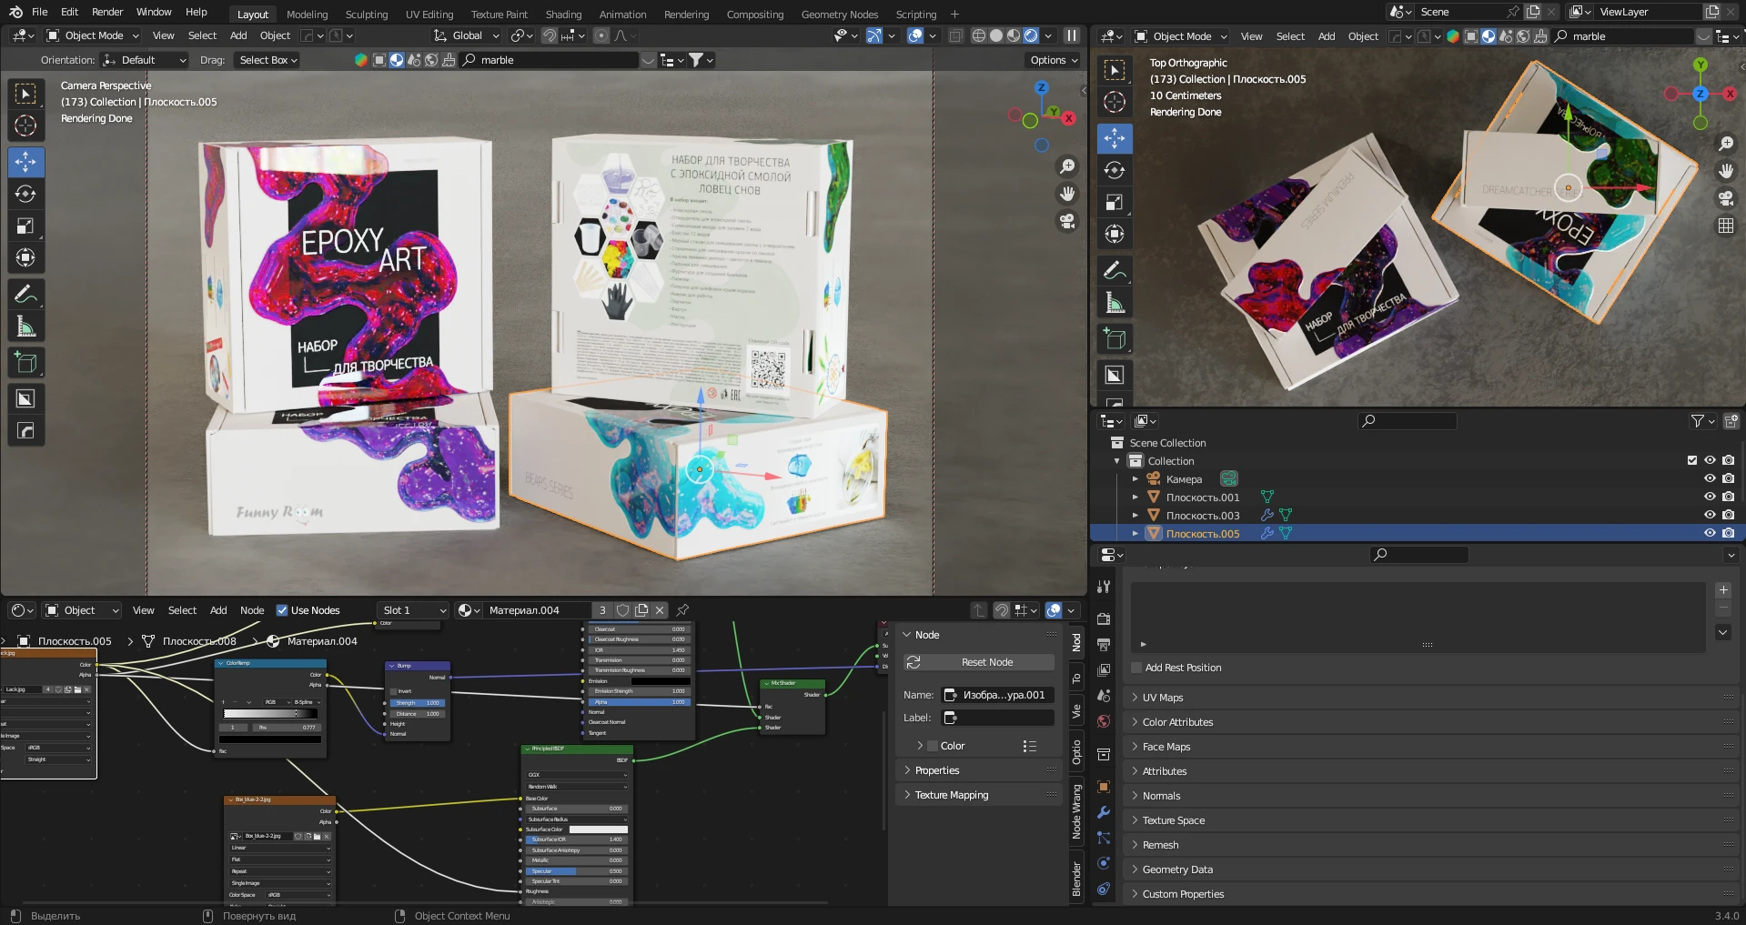Viewport: 1746px width, 925px height.
Task: Click the Options button in the viewport header
Action: pos(1051,59)
